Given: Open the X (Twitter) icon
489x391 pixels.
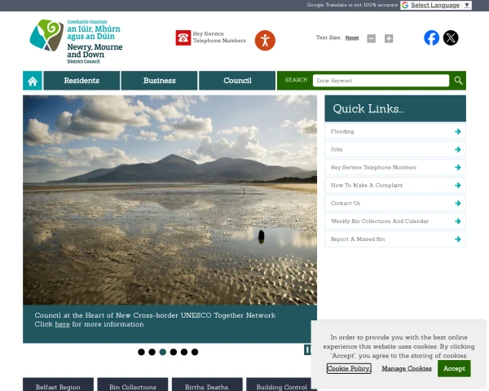Looking at the screenshot, I should click(451, 37).
